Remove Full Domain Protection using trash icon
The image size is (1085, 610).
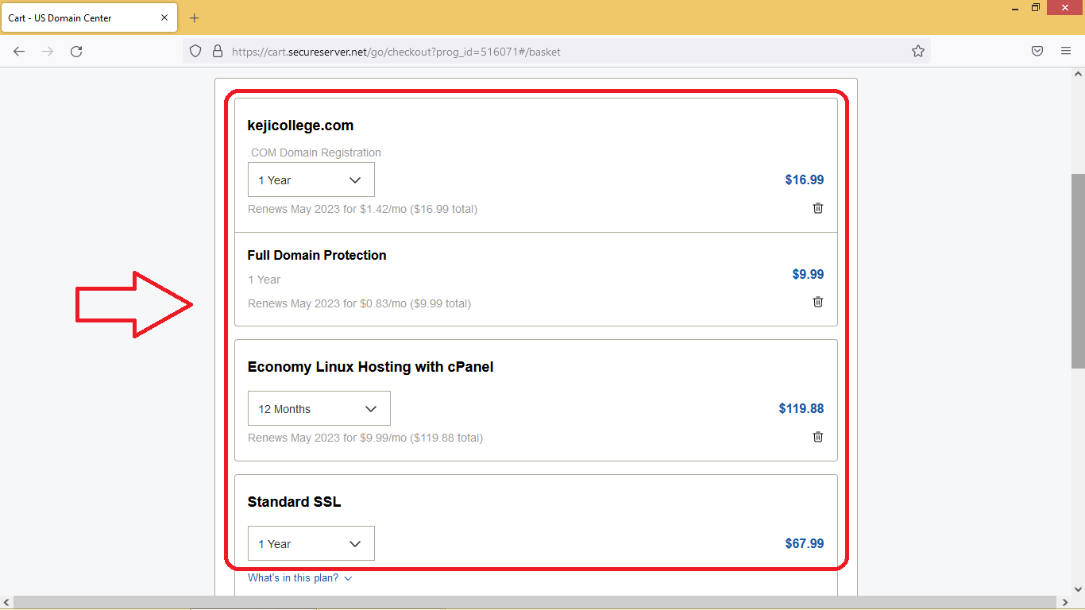click(818, 302)
